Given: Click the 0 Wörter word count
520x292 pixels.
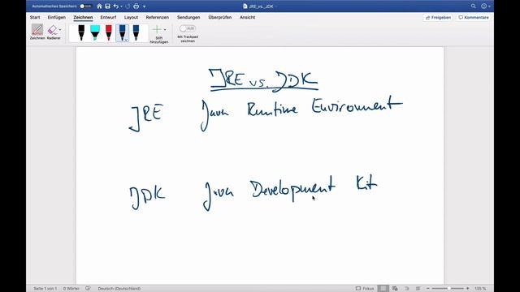Looking at the screenshot, I should [71, 289].
